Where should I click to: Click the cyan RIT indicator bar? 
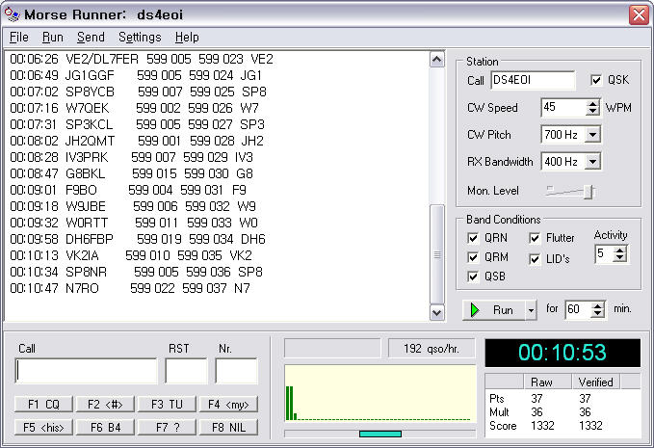[x=380, y=435]
